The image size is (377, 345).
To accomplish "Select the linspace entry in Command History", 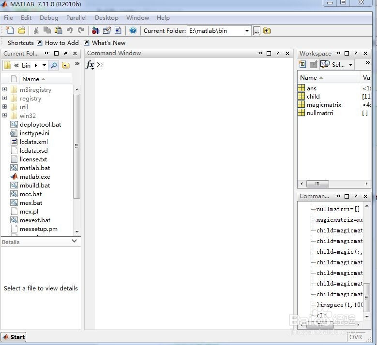I will 339,305.
